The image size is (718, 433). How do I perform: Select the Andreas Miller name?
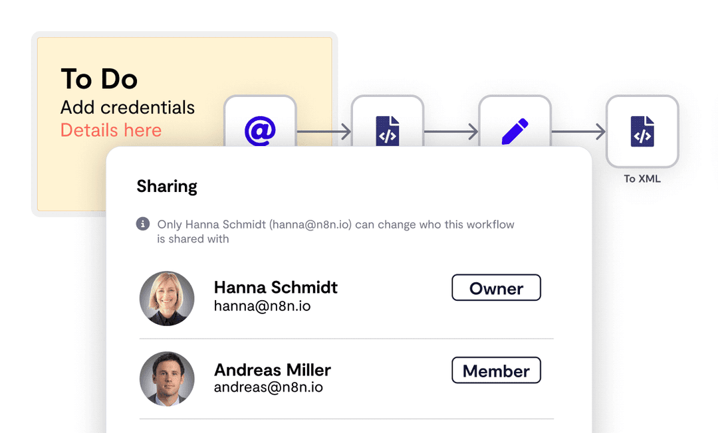coord(272,369)
